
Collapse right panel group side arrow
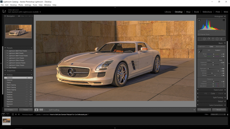tap(229, 63)
